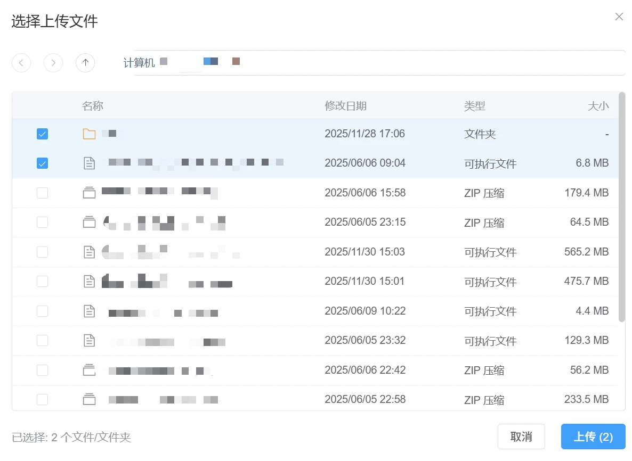Click the size value 475.7 MB
This screenshot has height=461, width=632.
(587, 282)
